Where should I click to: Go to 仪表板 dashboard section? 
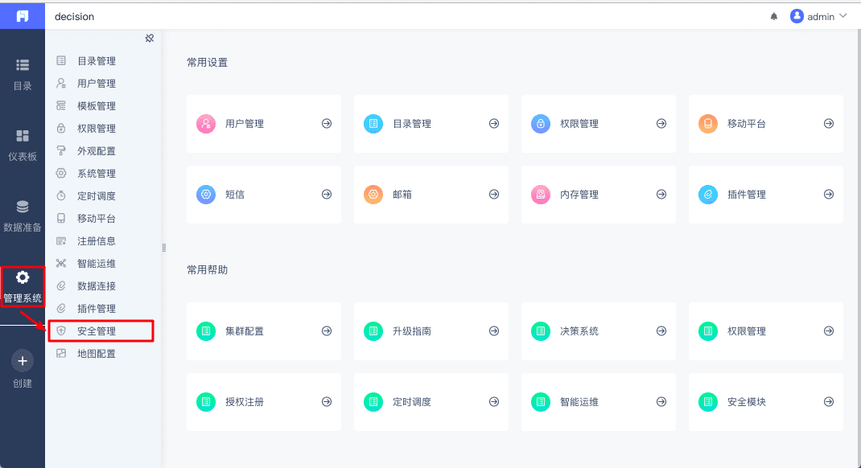(23, 145)
